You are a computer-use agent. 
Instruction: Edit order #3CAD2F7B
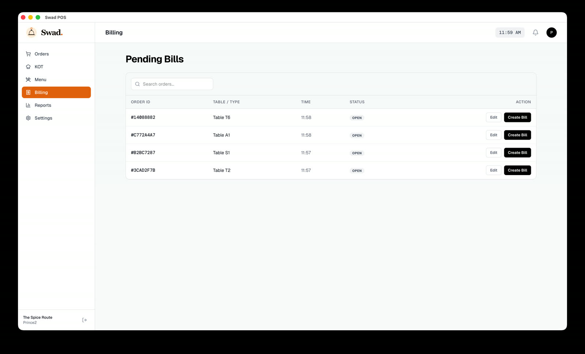tap(494, 170)
